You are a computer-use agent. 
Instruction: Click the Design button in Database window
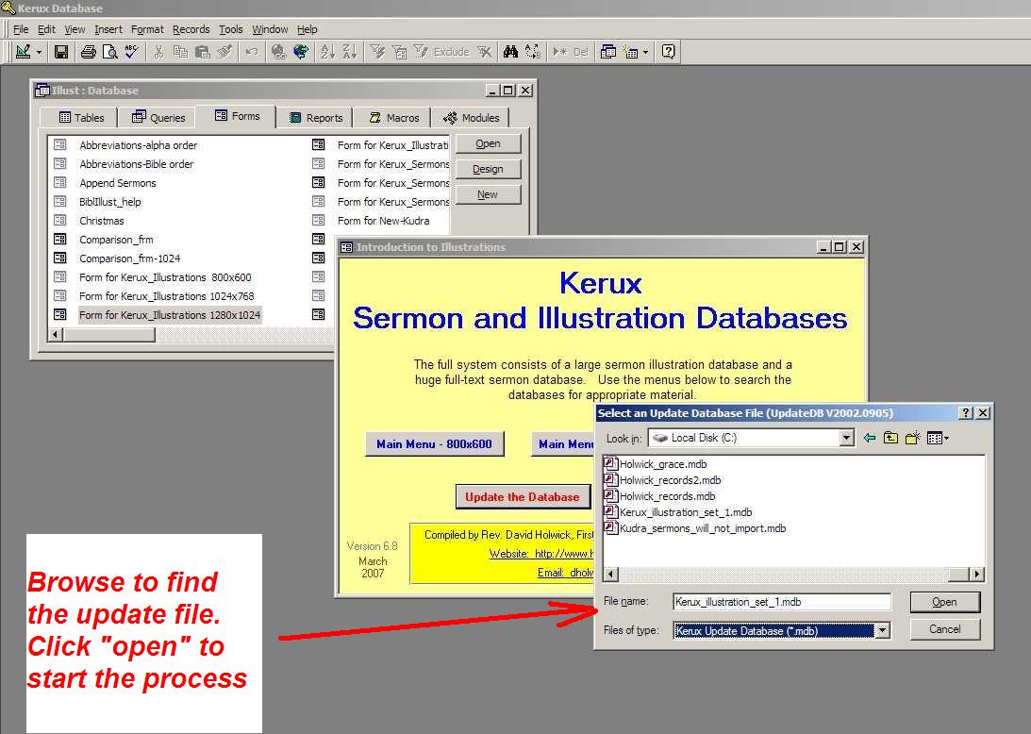(488, 169)
